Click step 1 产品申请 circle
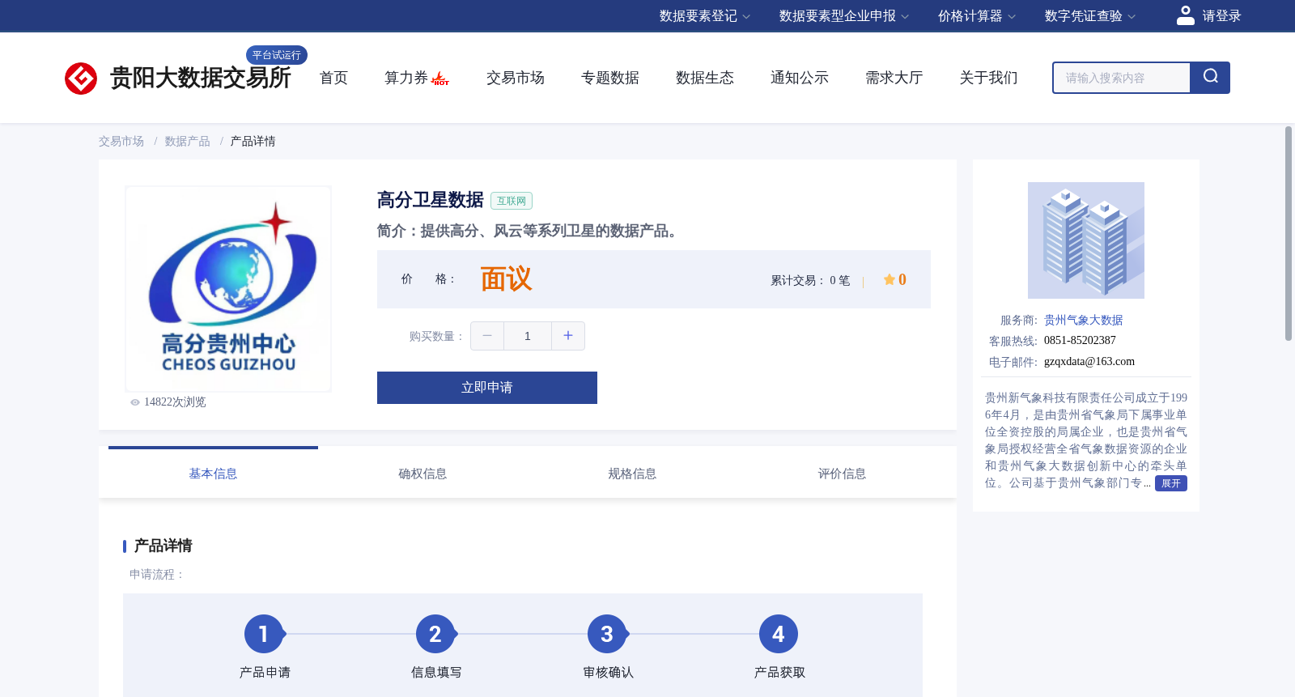1295x697 pixels. point(264,634)
